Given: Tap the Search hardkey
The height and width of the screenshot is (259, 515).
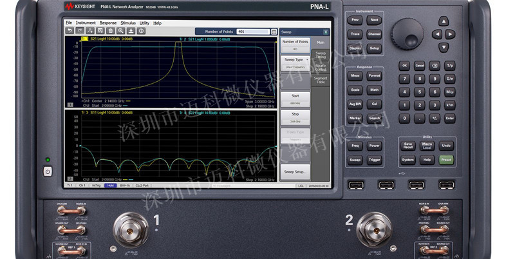Looking at the screenshot, I should pos(374,118).
